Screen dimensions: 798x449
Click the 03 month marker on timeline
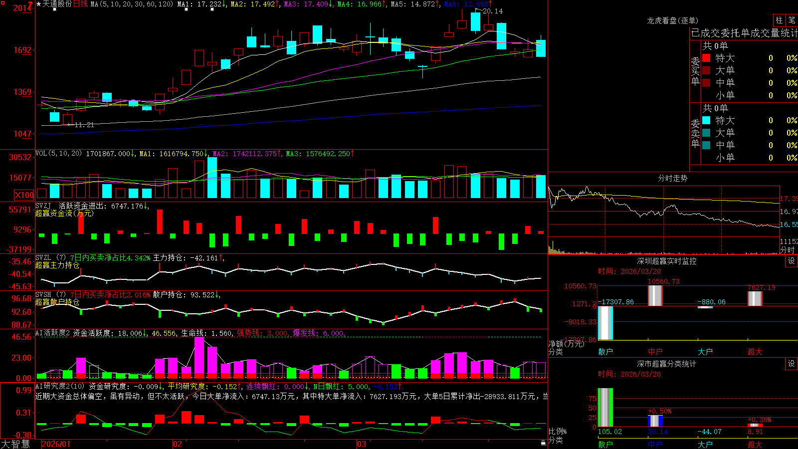pyautogui.click(x=362, y=444)
